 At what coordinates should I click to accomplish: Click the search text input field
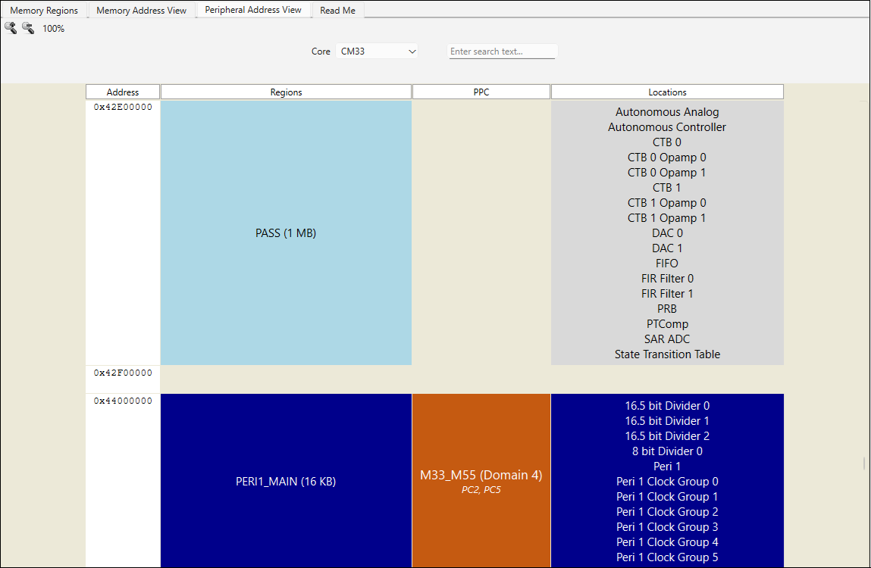pos(503,51)
